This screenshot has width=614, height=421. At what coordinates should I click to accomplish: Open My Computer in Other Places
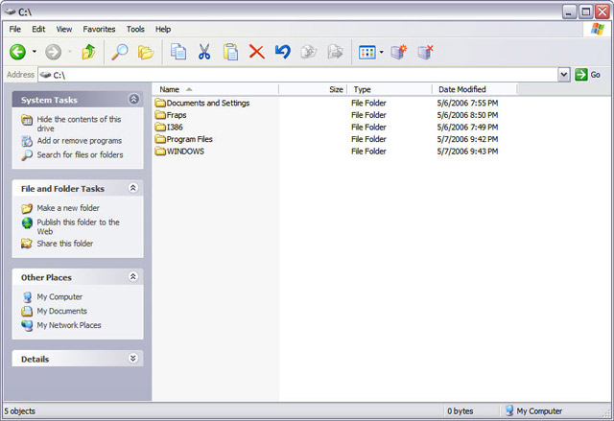click(59, 296)
